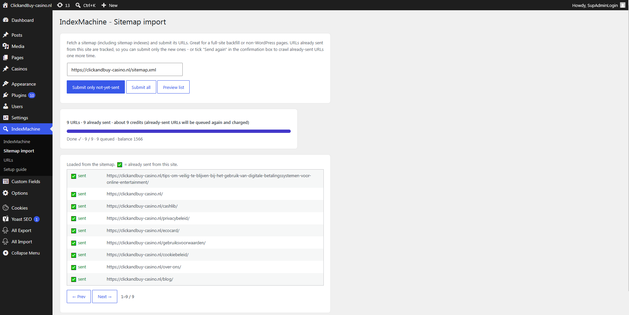Click Submit only not-yet-sent button
This screenshot has width=629, height=315.
(96, 87)
